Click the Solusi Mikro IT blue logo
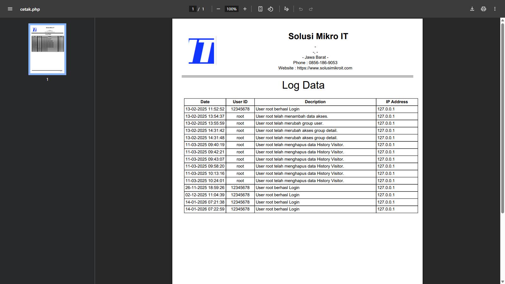 point(201,51)
